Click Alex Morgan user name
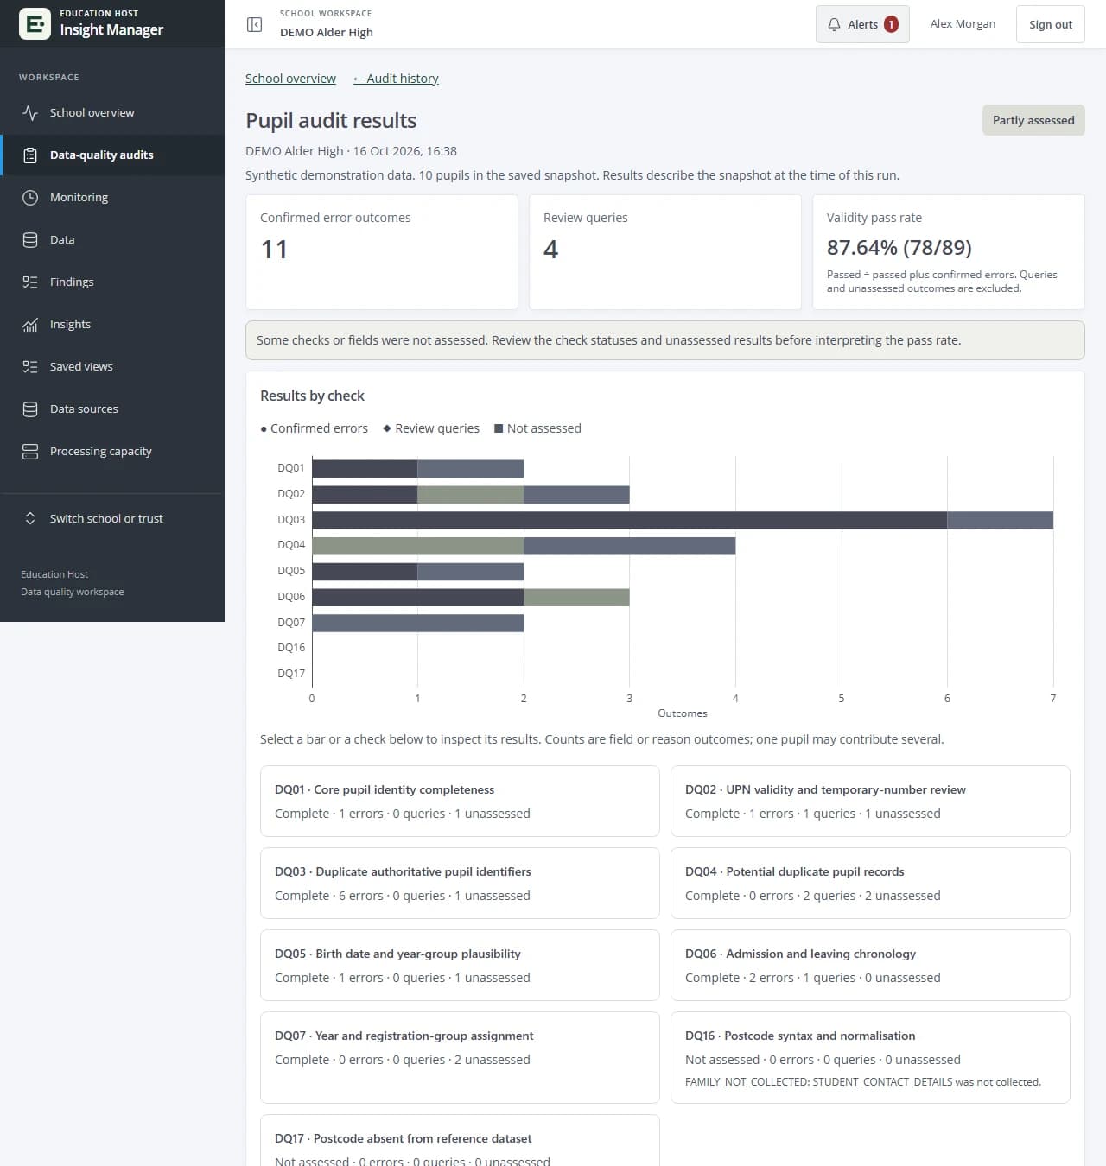This screenshot has height=1166, width=1106. (x=963, y=24)
